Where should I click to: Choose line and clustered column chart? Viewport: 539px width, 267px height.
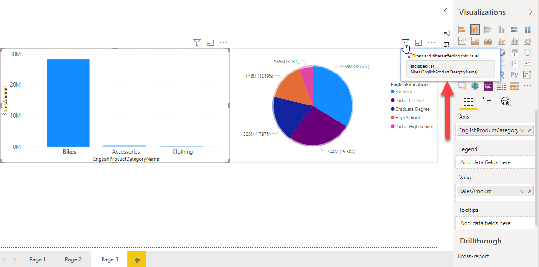click(x=514, y=41)
